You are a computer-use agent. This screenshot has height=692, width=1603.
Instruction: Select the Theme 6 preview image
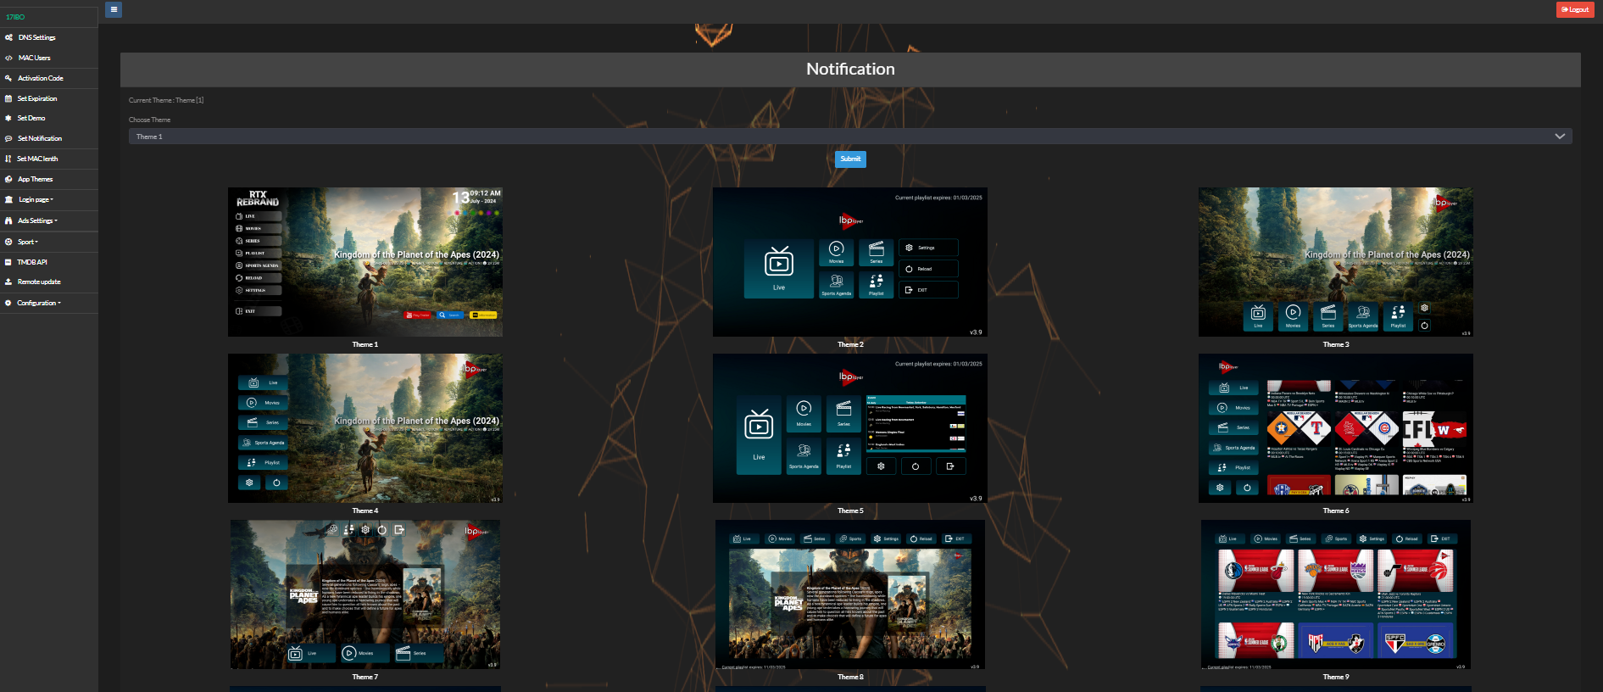pyautogui.click(x=1335, y=428)
